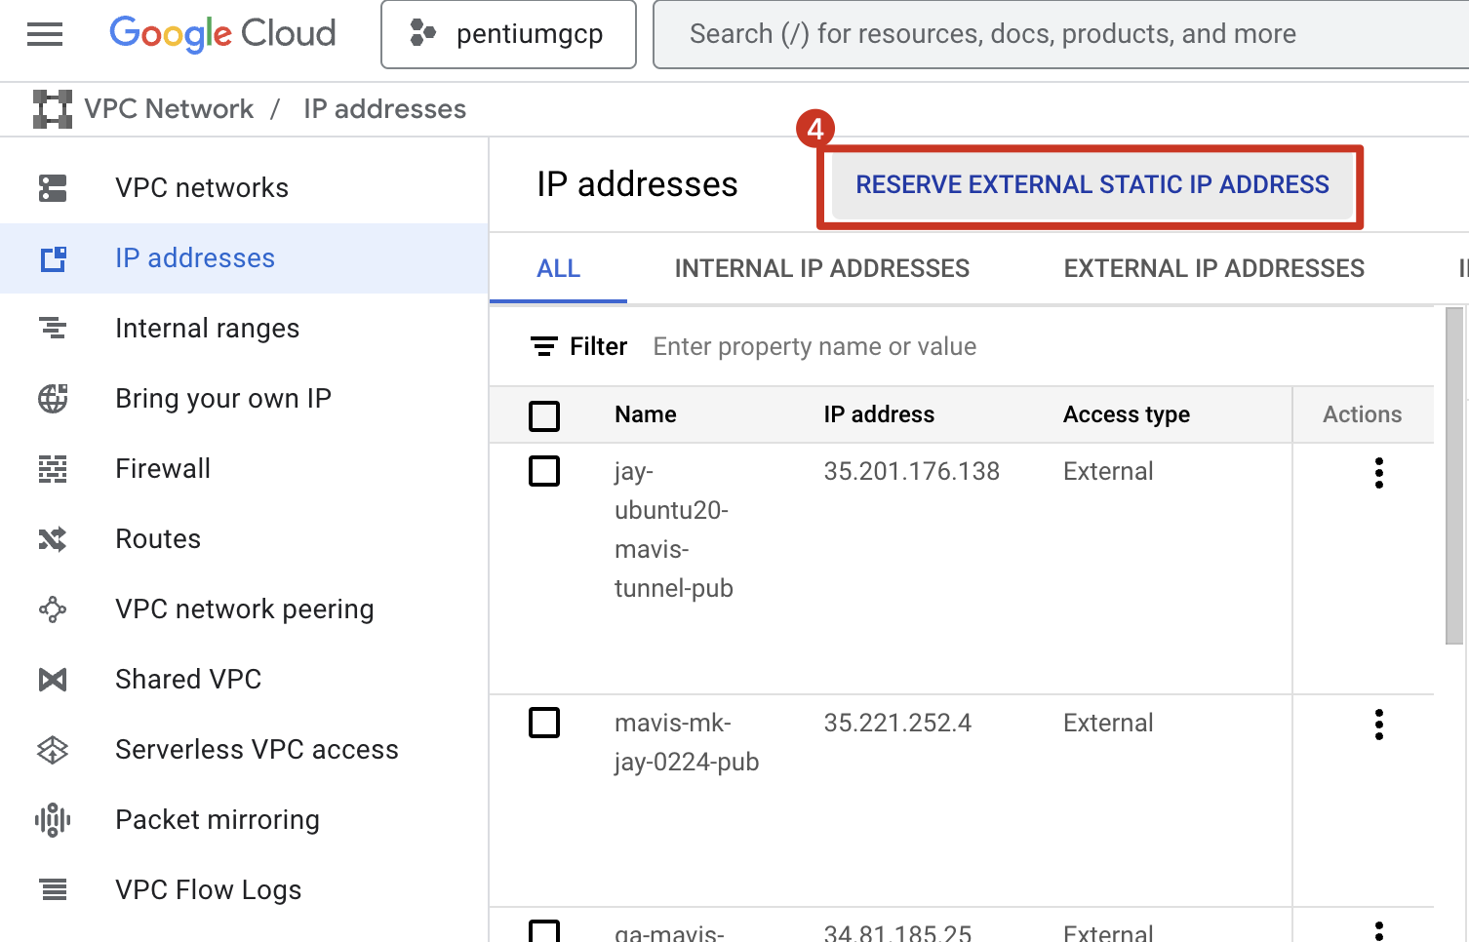Select the mavis-mk-jay-0224-pub row checkbox

[x=544, y=723]
